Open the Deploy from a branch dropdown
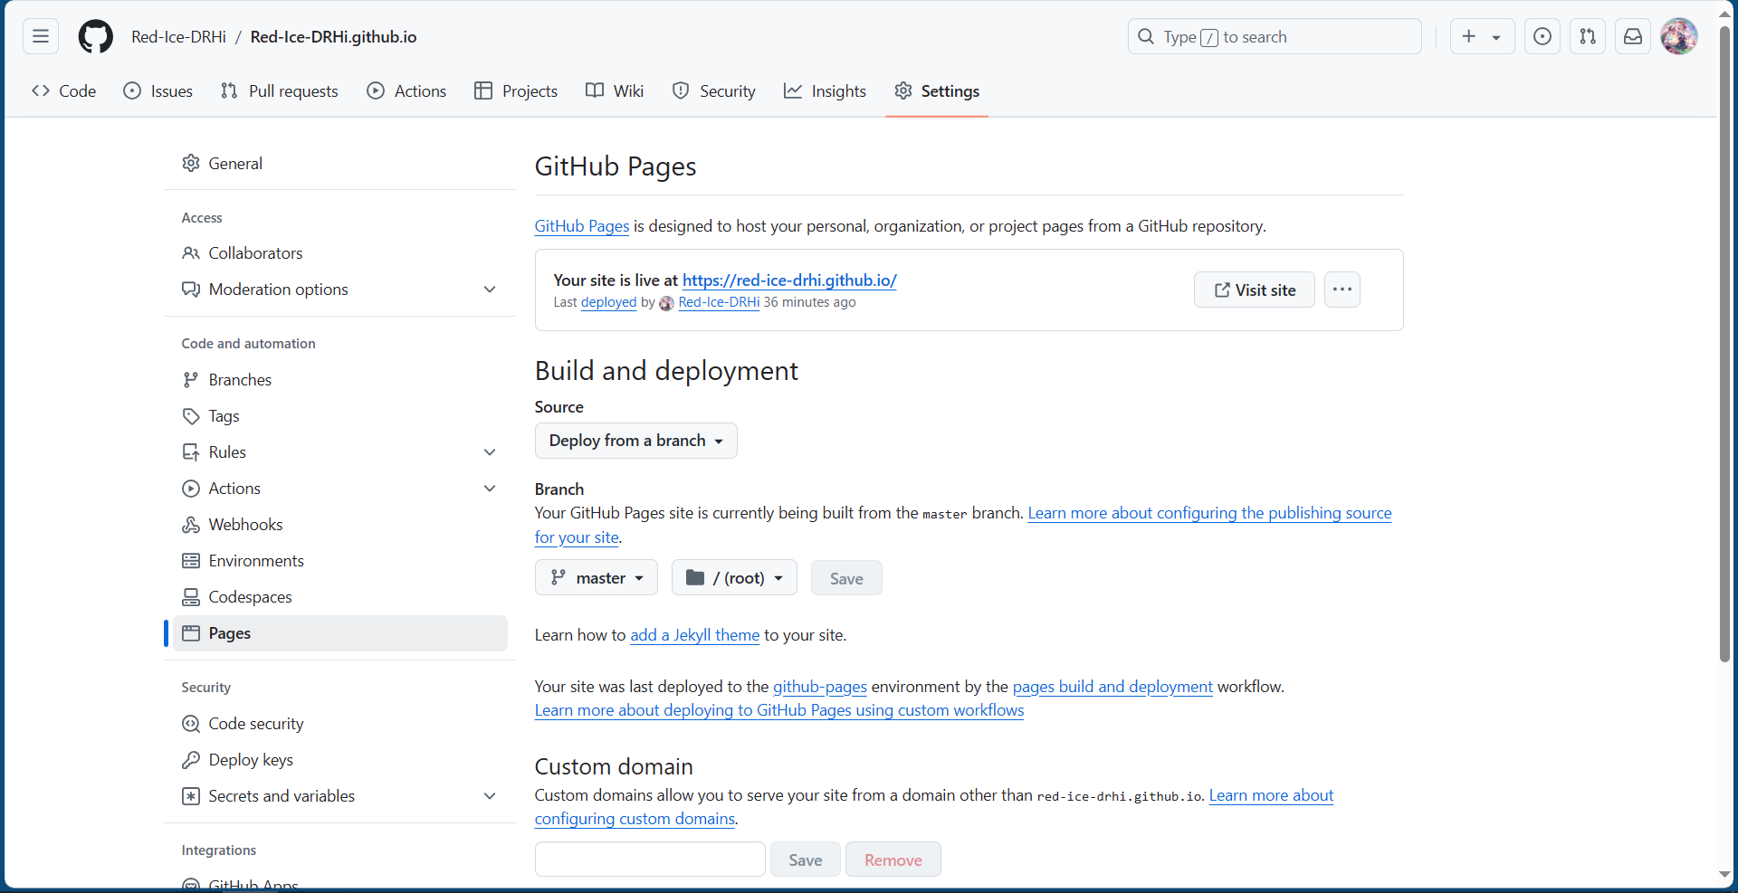 click(635, 441)
